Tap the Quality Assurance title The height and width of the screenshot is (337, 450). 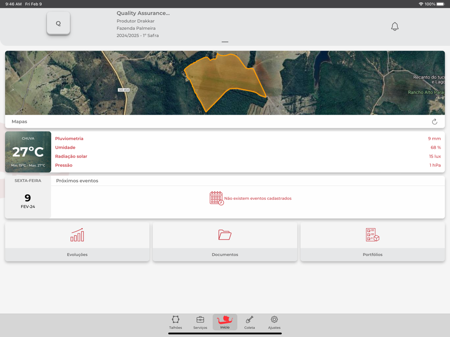click(x=143, y=13)
